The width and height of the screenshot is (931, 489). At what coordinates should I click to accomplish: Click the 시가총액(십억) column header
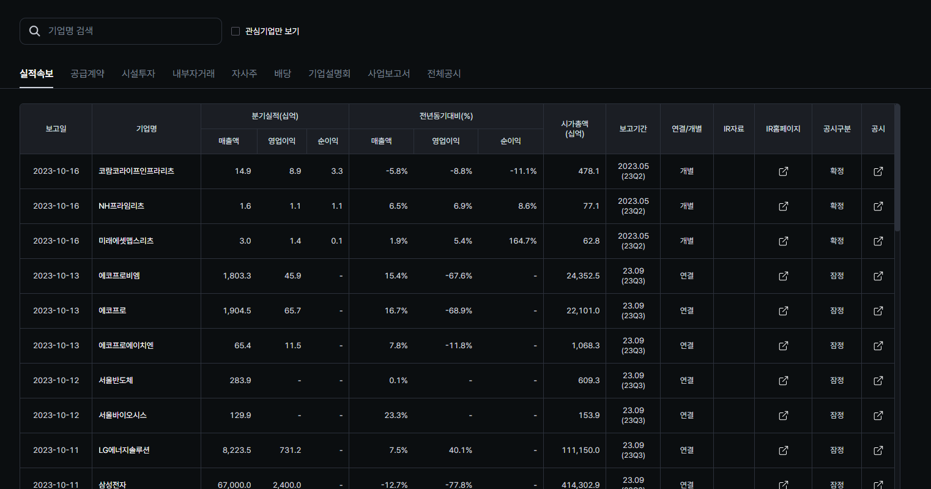(x=574, y=129)
